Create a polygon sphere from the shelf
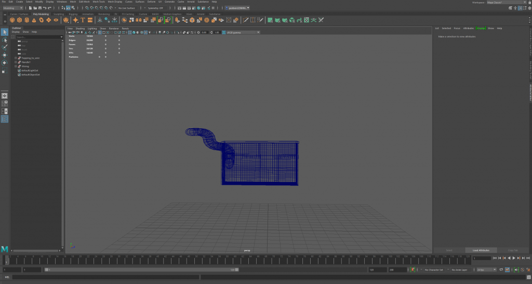The width and height of the screenshot is (532, 284). 12,20
